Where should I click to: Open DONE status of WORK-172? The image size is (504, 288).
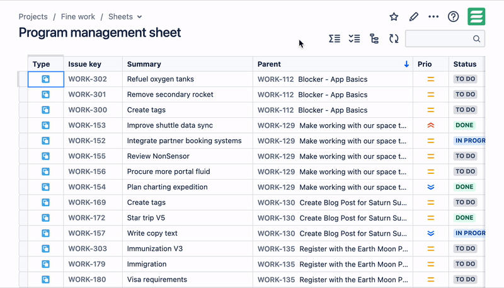pos(464,218)
